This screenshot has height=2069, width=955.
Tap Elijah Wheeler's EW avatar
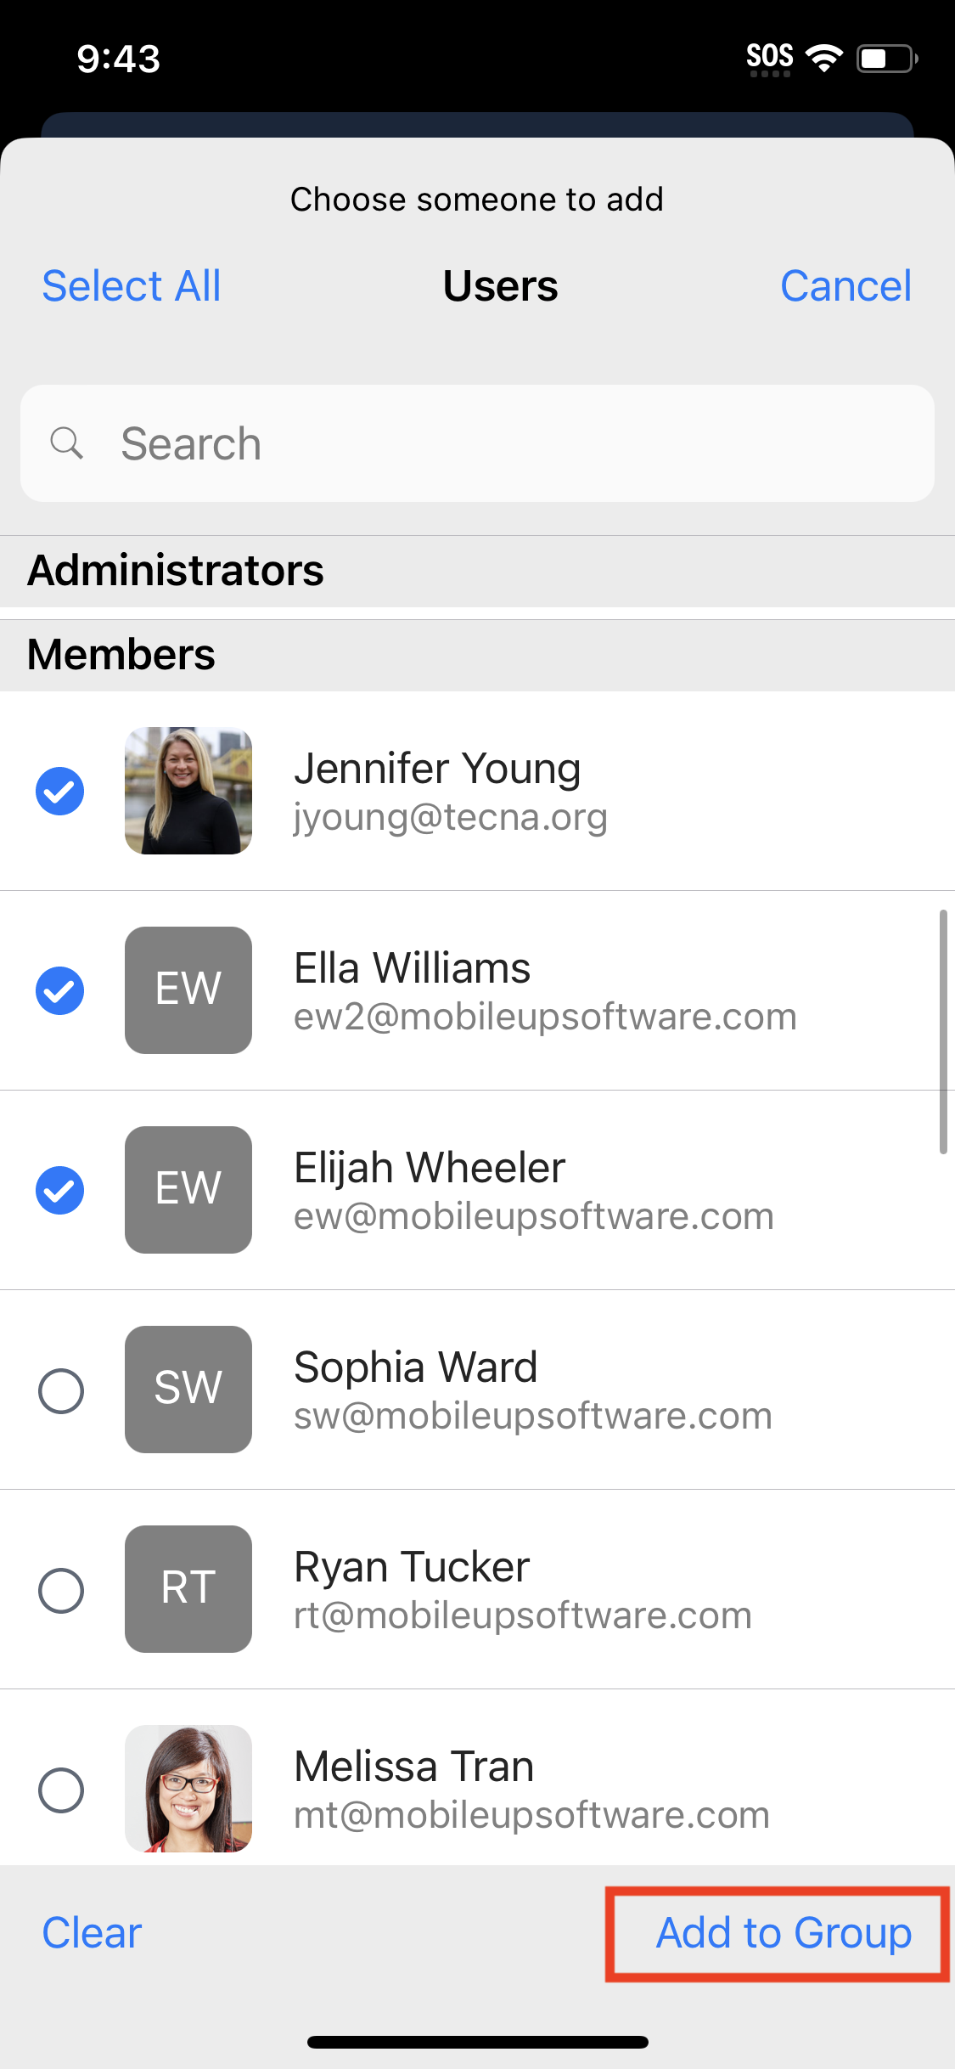point(188,1190)
